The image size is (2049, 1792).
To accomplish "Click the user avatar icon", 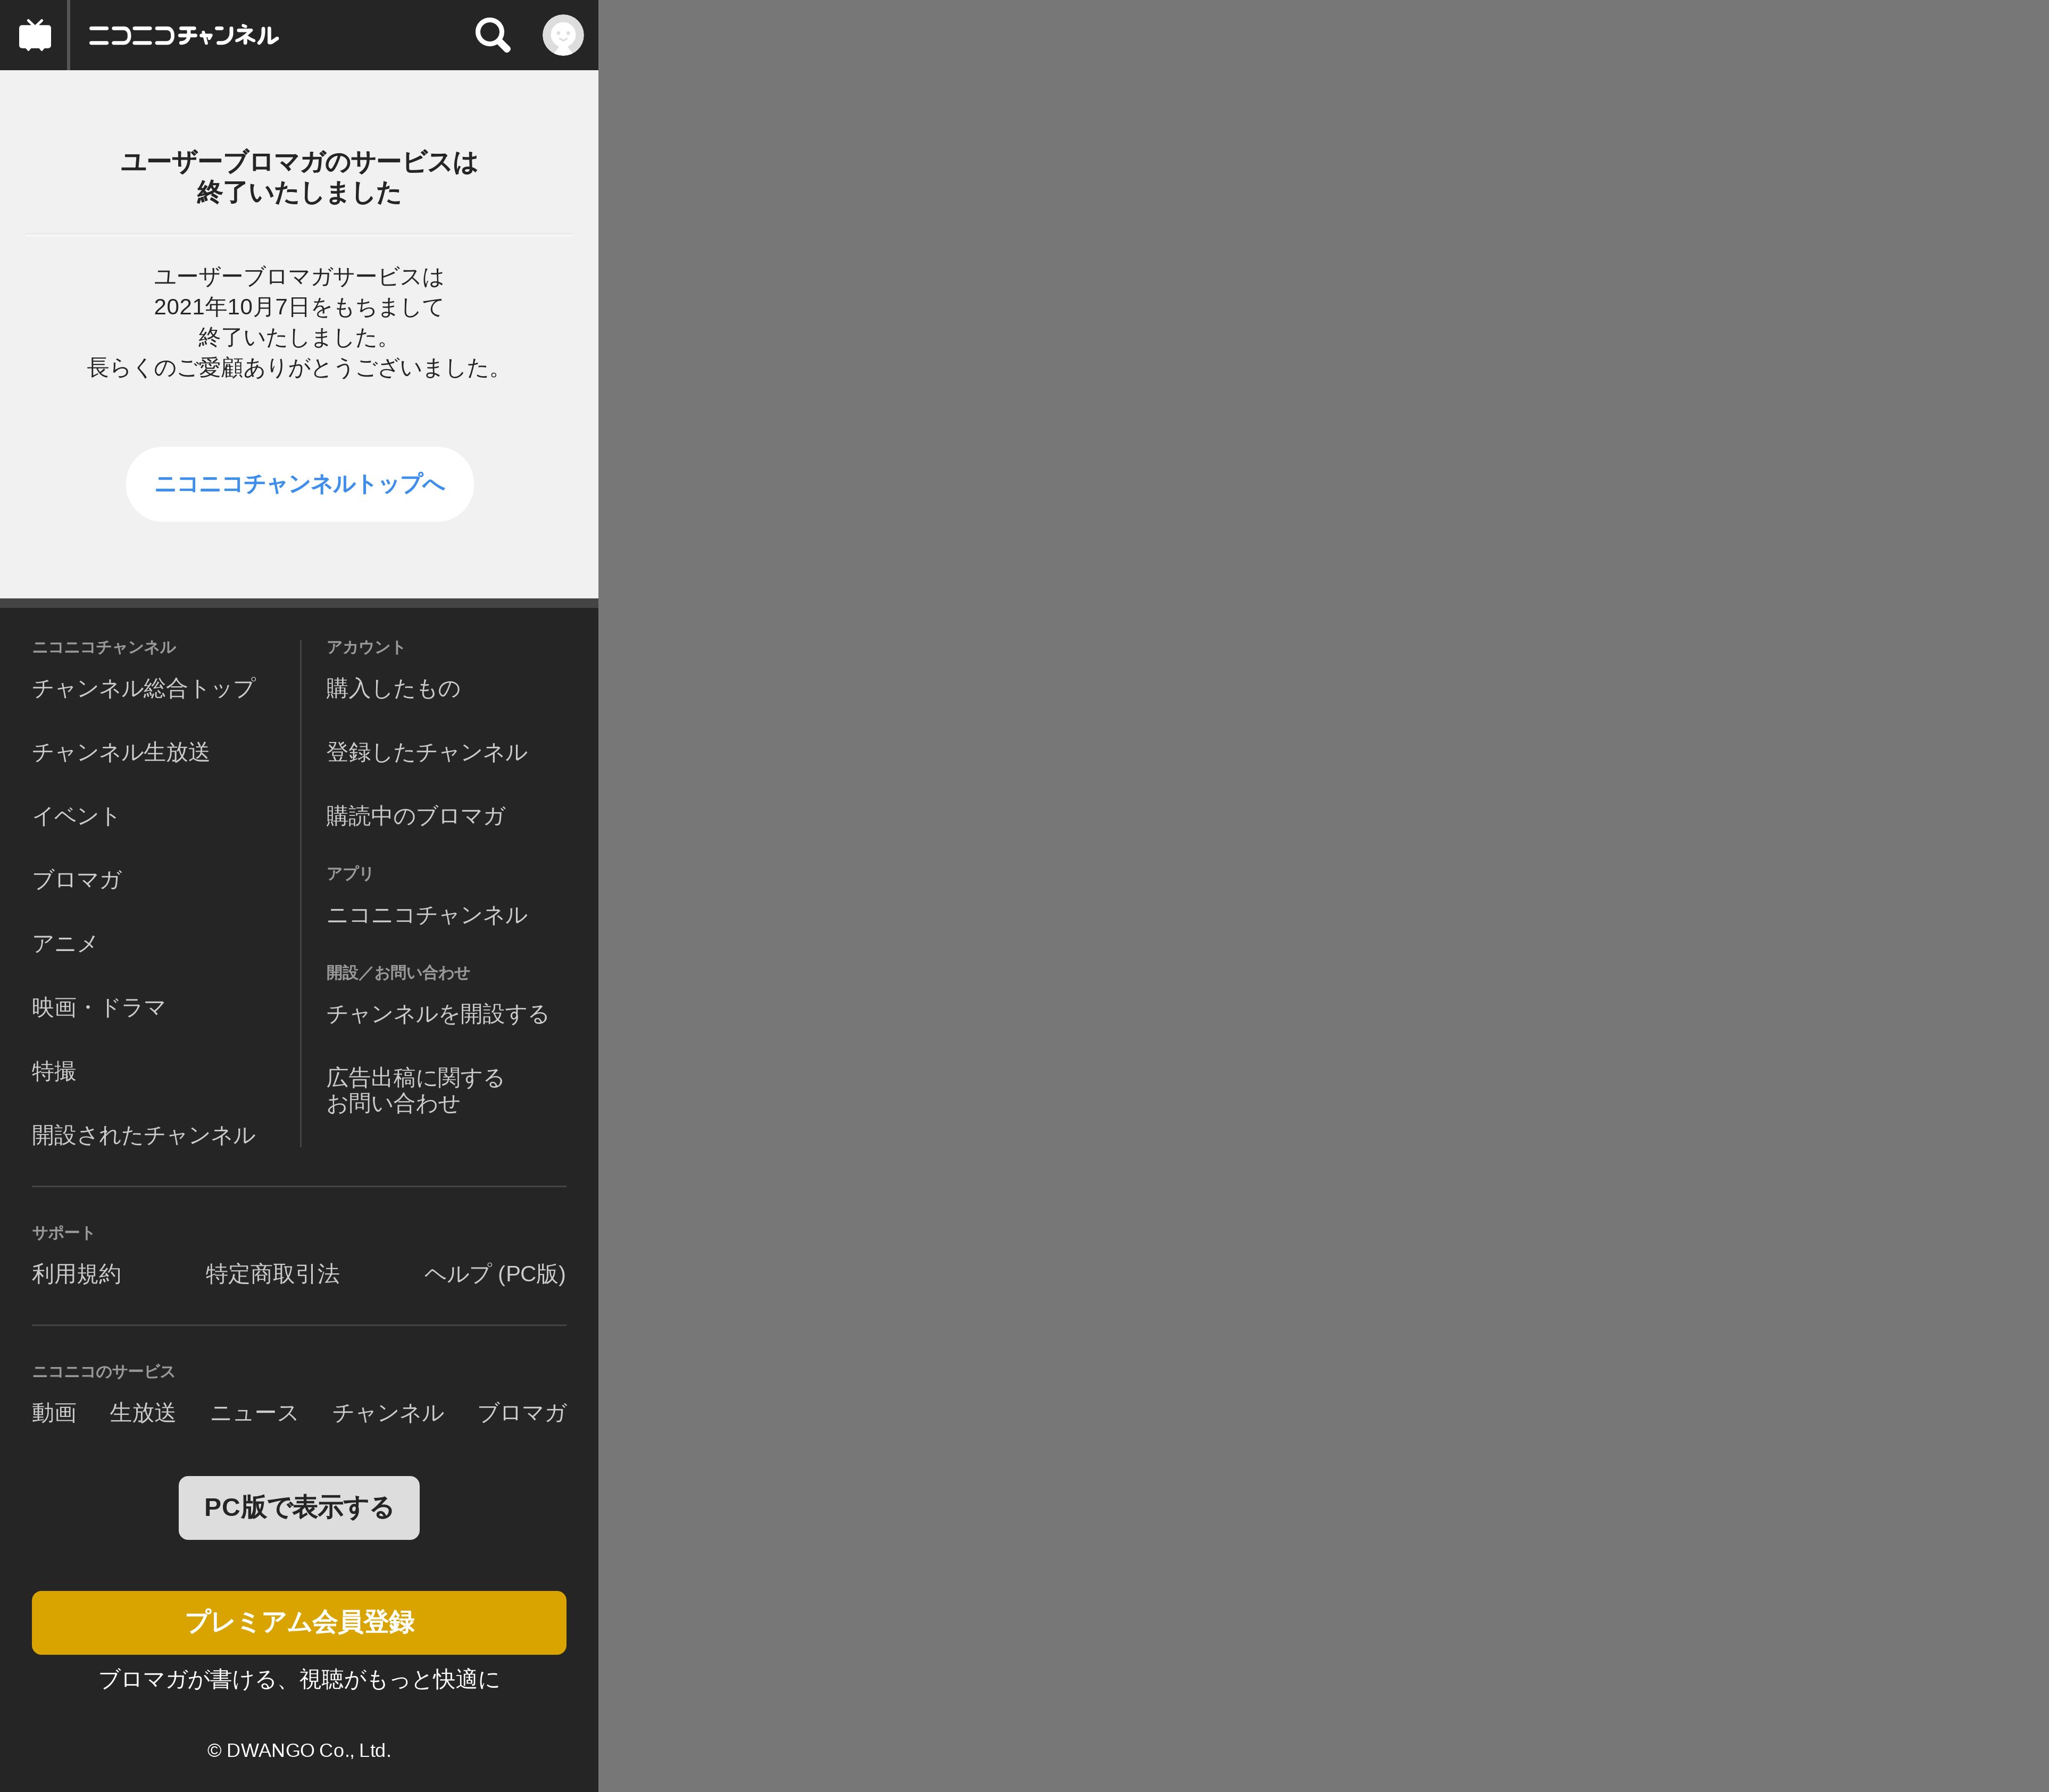I will coord(562,35).
